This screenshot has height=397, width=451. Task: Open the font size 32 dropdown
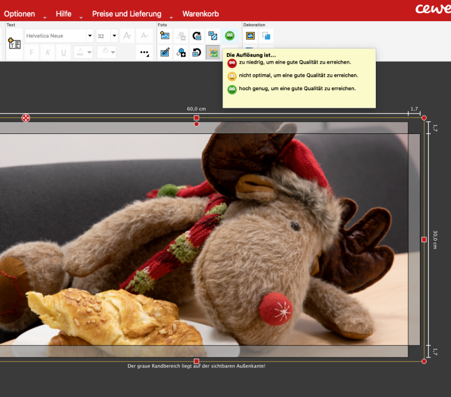(114, 36)
